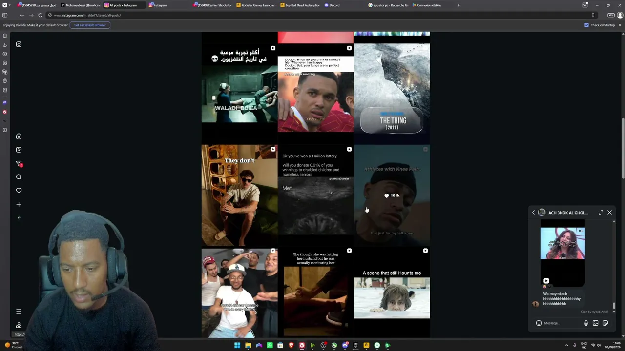Open Vivaldi Bookmarks panel
This screenshot has height=351, width=625.
5,36
